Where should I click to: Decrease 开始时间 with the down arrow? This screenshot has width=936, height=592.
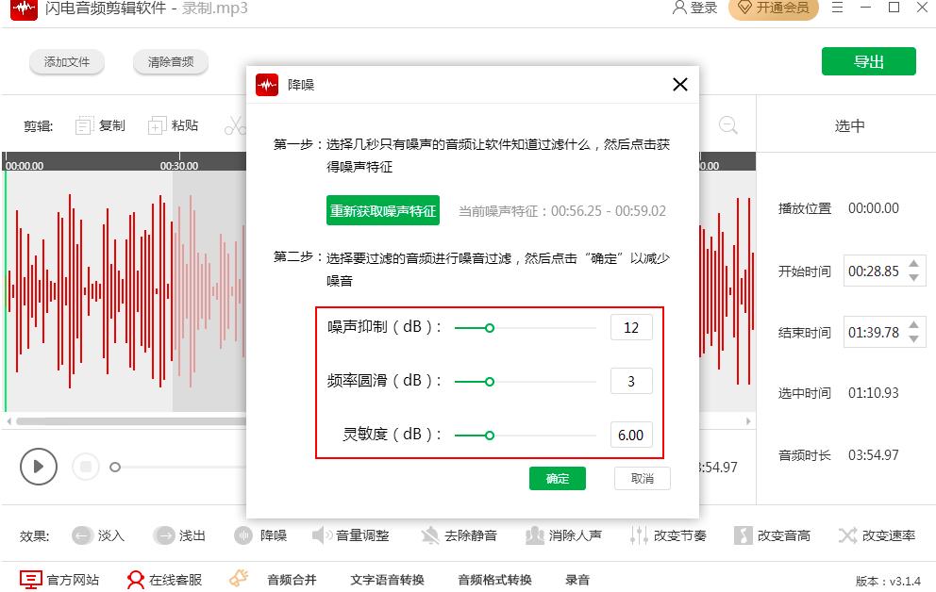coord(913,278)
